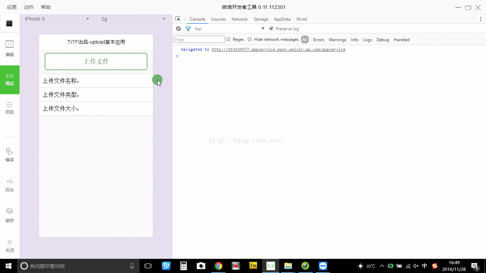Enable the Regex checkbox
This screenshot has height=273, width=486.
[x=228, y=39]
